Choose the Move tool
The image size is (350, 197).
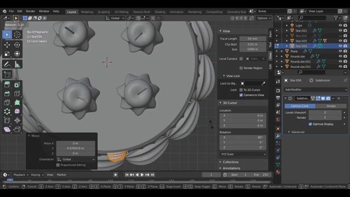pos(7,45)
